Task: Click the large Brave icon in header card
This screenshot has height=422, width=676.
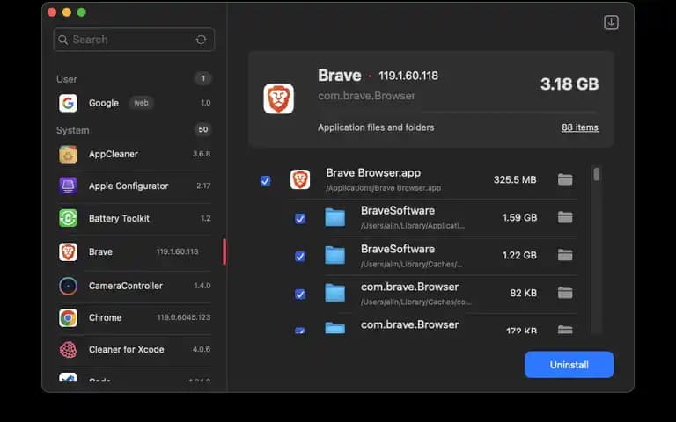Action: click(x=278, y=98)
